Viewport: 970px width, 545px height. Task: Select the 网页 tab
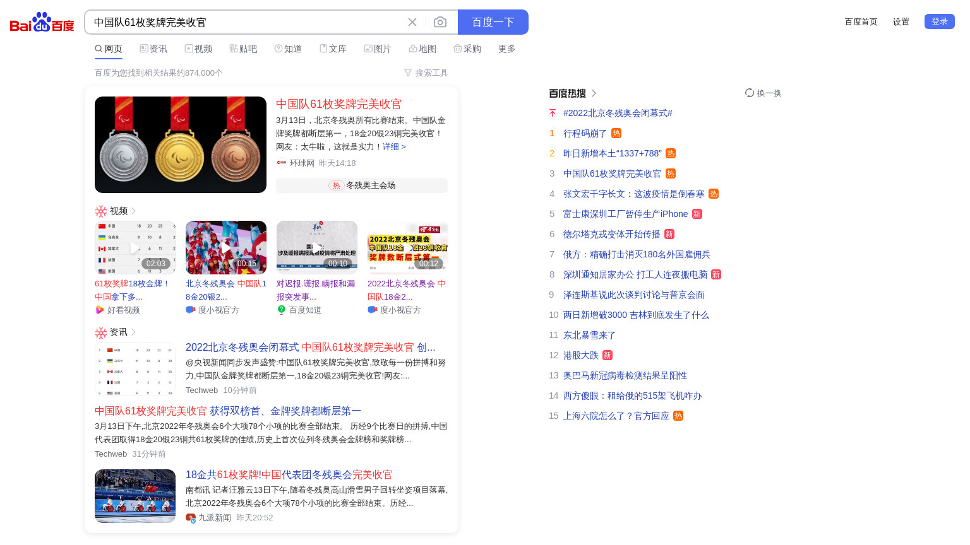[x=109, y=49]
